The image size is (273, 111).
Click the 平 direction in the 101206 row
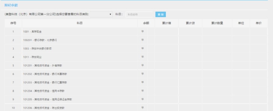click(142, 108)
